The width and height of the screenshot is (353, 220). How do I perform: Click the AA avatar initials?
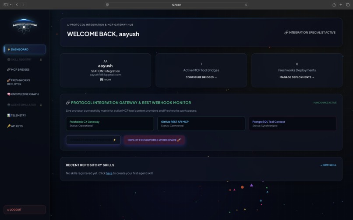click(x=106, y=61)
